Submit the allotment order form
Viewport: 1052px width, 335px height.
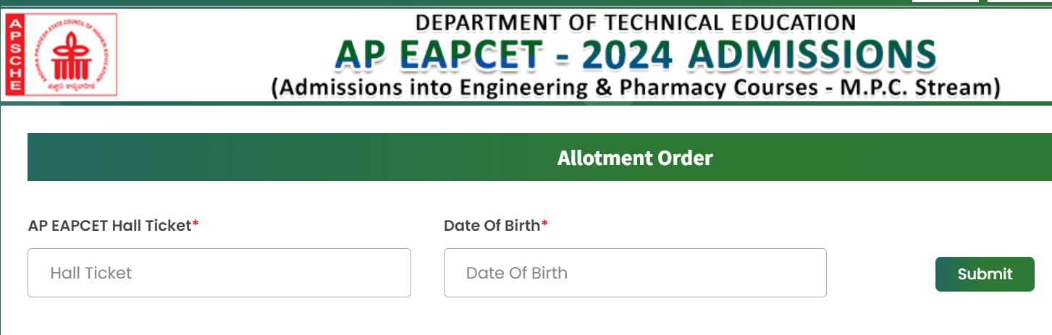(985, 274)
